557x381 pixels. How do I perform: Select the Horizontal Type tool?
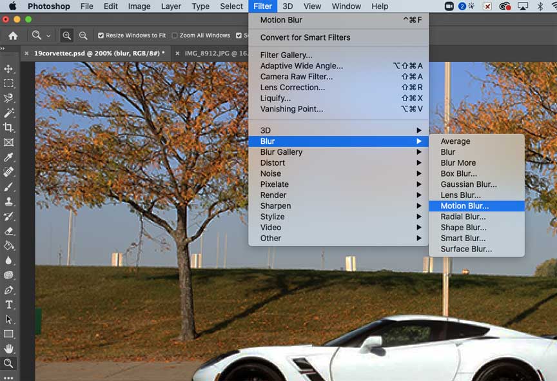pos(8,305)
